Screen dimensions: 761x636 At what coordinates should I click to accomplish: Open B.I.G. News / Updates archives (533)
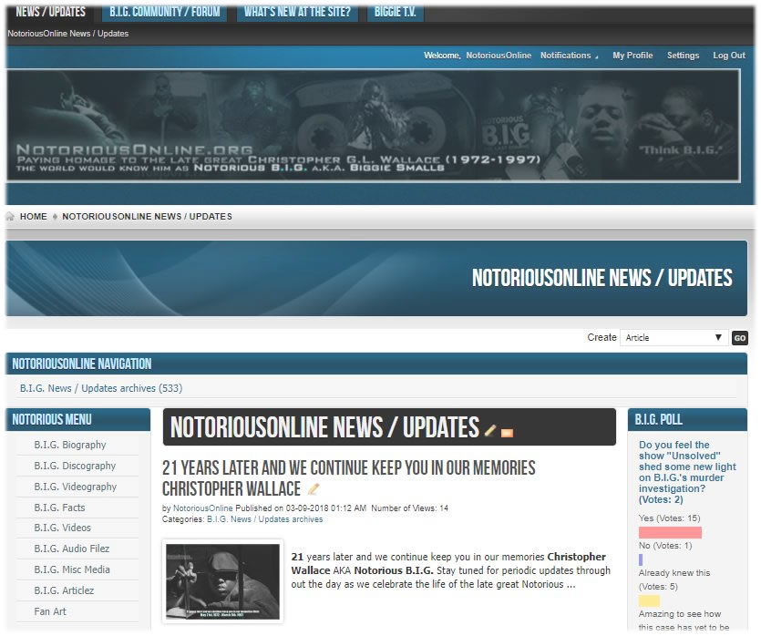click(101, 388)
